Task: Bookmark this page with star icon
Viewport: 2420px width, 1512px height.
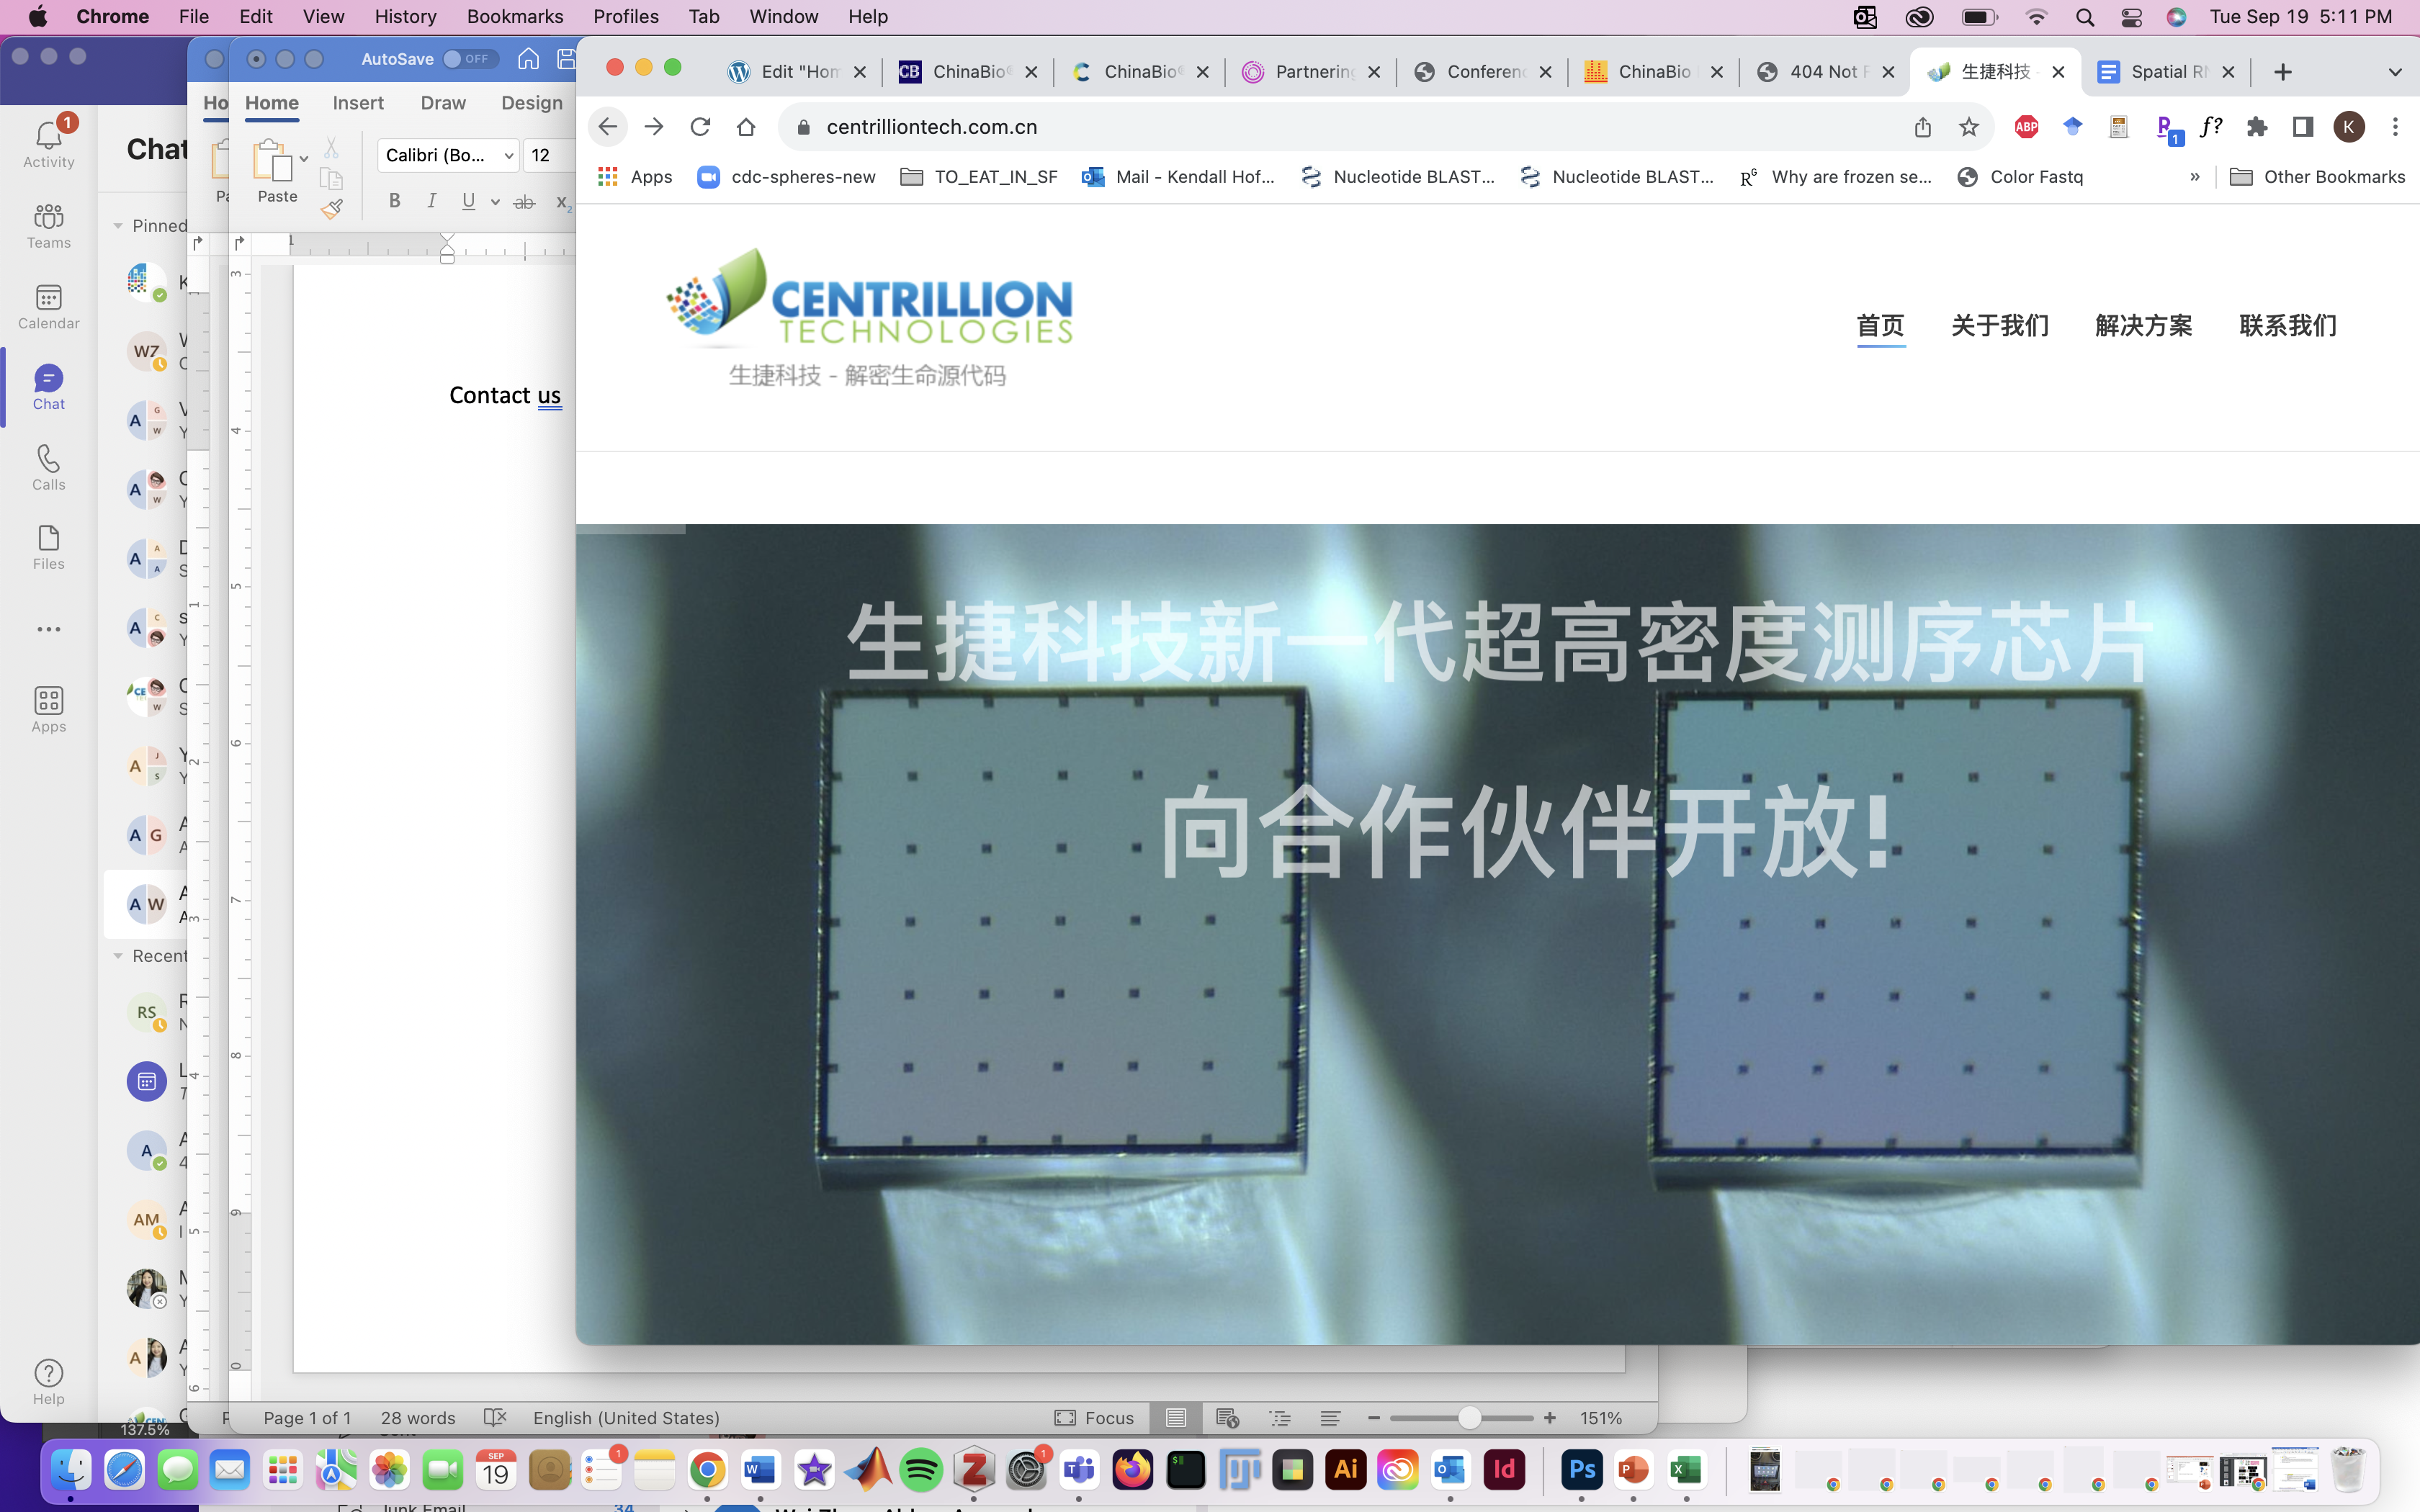Action: (1969, 127)
